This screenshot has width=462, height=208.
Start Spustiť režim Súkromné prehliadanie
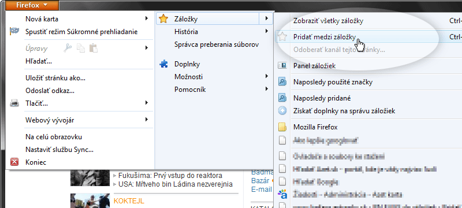(81, 32)
